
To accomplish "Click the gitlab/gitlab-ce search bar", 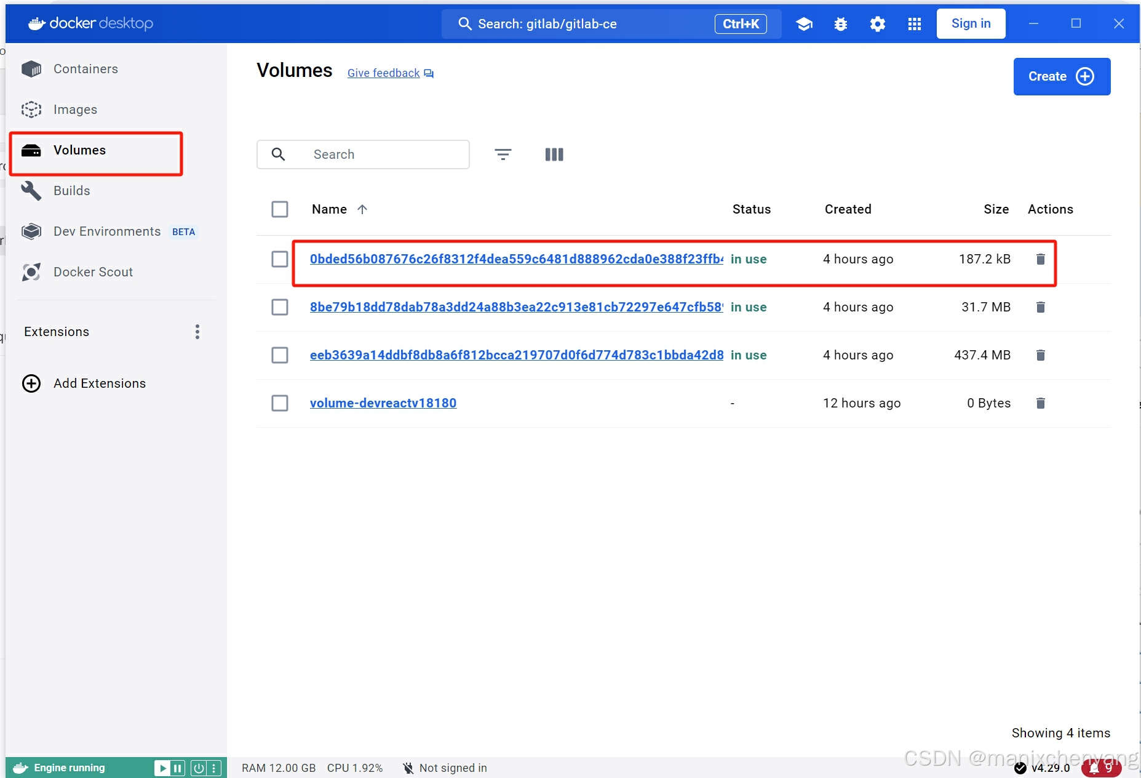I will point(611,24).
